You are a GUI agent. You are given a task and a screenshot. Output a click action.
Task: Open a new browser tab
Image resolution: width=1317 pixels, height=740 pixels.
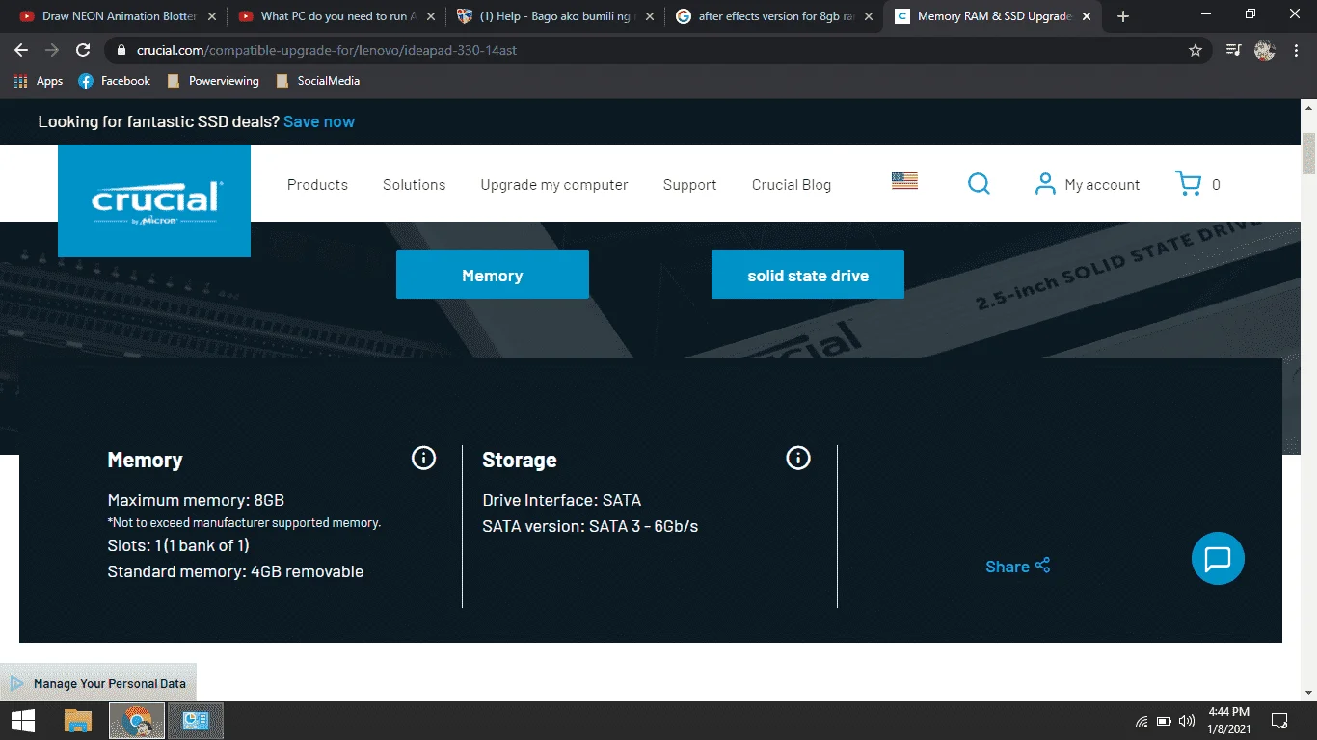tap(1123, 16)
